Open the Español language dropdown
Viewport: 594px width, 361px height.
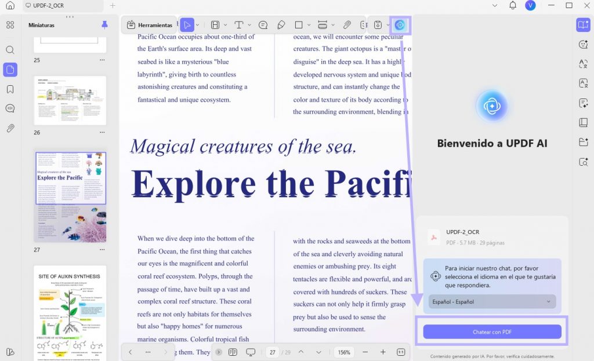point(492,301)
